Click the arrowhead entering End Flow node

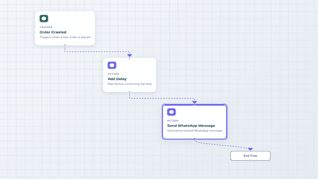pyautogui.click(x=250, y=149)
